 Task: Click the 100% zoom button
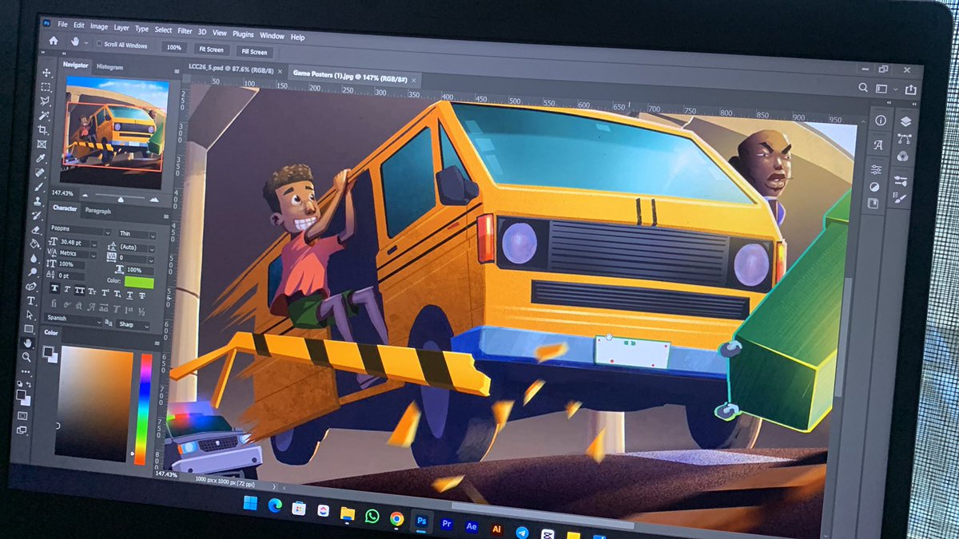173,47
